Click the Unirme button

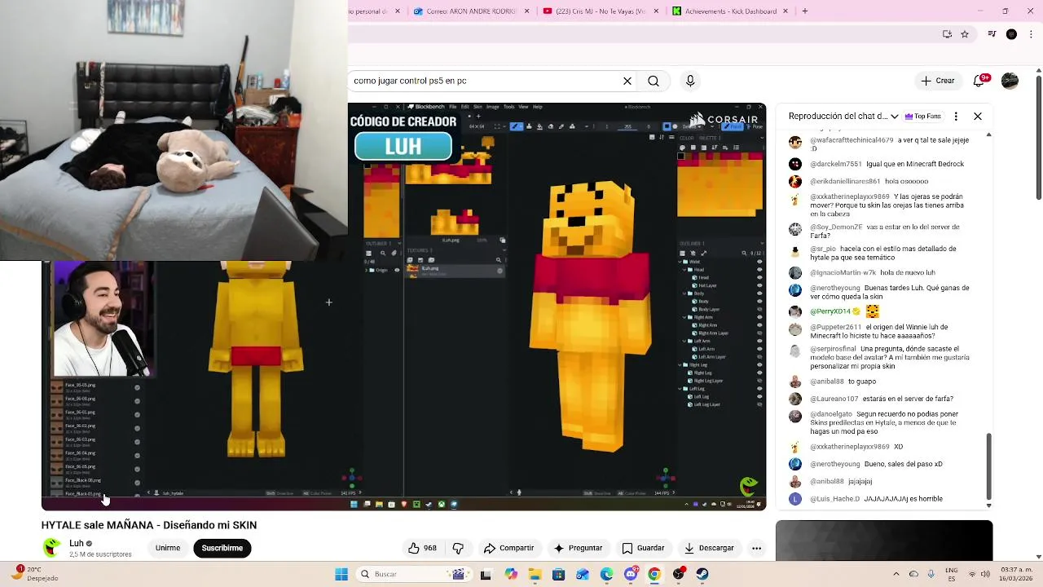(x=168, y=548)
